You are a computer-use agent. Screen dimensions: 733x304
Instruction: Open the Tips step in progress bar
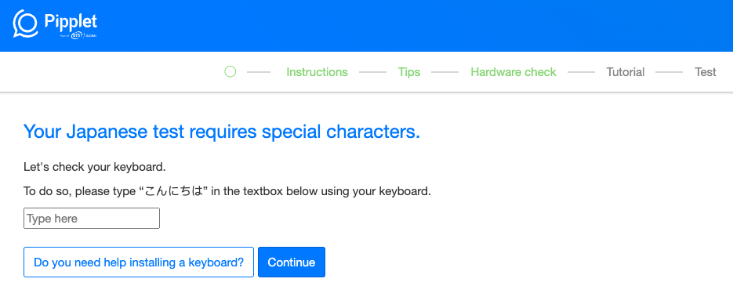click(x=409, y=72)
